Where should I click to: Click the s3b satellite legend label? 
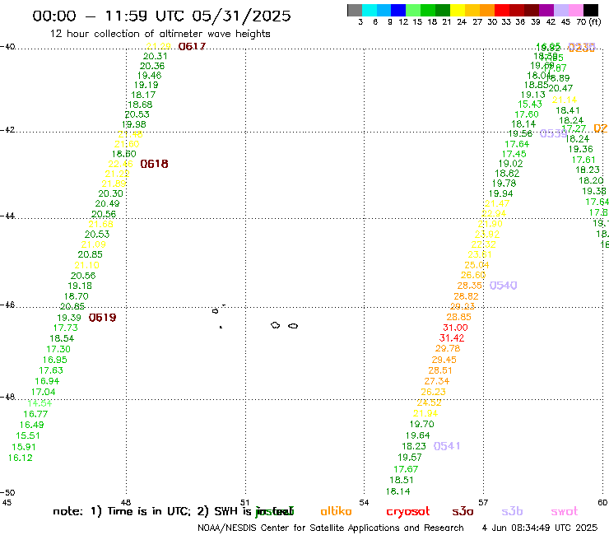click(x=512, y=511)
